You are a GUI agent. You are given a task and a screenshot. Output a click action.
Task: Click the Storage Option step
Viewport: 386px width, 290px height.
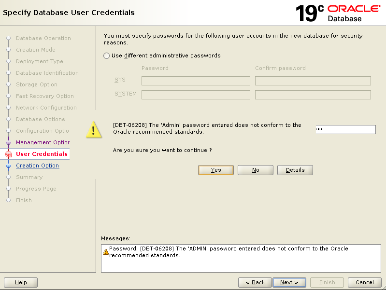tap(37, 84)
